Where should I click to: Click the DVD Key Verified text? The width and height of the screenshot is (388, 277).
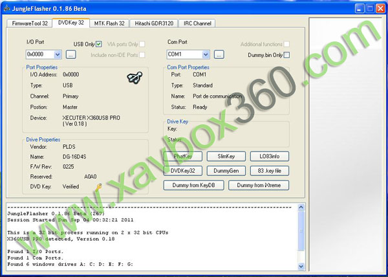coord(70,186)
